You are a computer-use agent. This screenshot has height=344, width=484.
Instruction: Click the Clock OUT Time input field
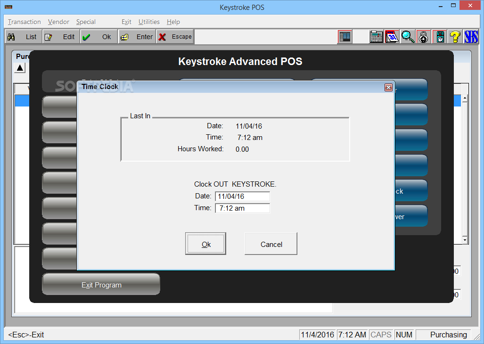tap(242, 208)
